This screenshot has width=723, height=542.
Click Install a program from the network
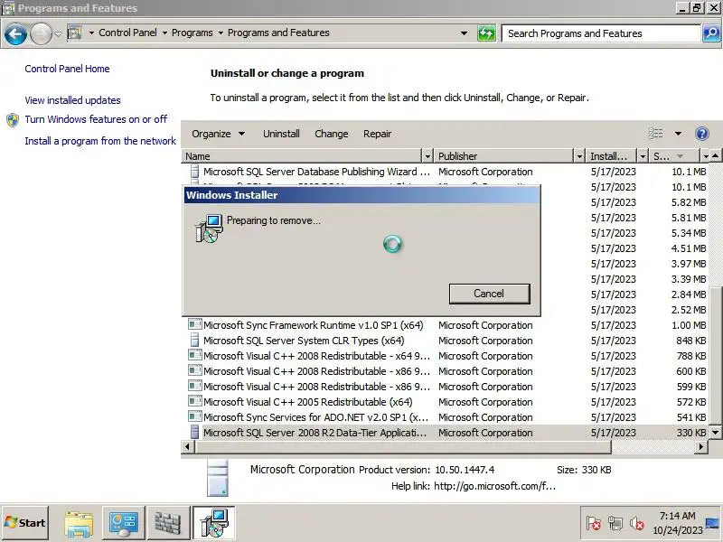pos(100,141)
